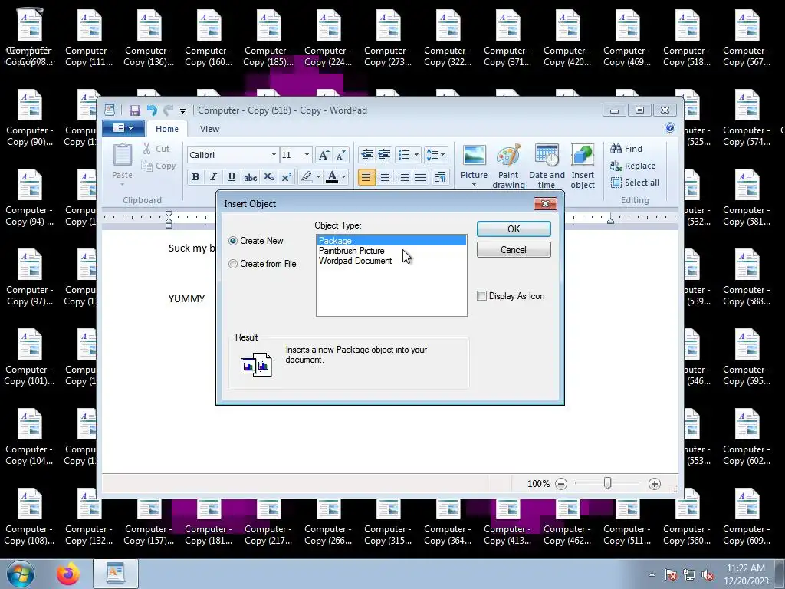Click the bullet list icon
Image resolution: width=785 pixels, height=589 pixels.
tap(404, 155)
